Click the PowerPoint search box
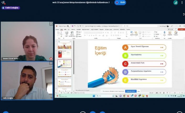The width and height of the screenshot is (185, 113). (x=136, y=26)
